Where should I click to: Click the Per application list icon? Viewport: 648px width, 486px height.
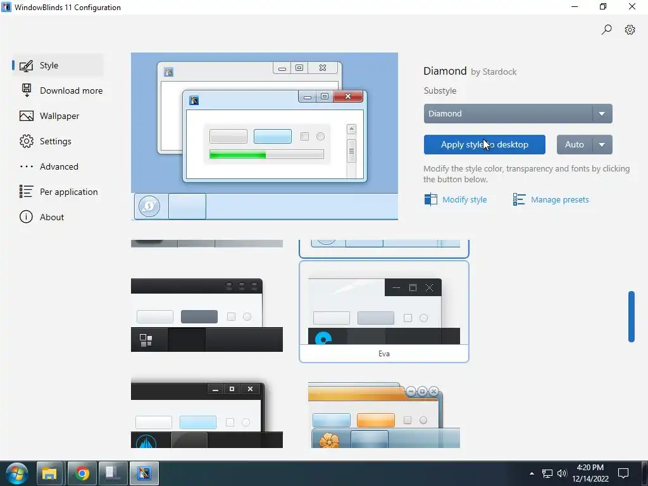(26, 191)
